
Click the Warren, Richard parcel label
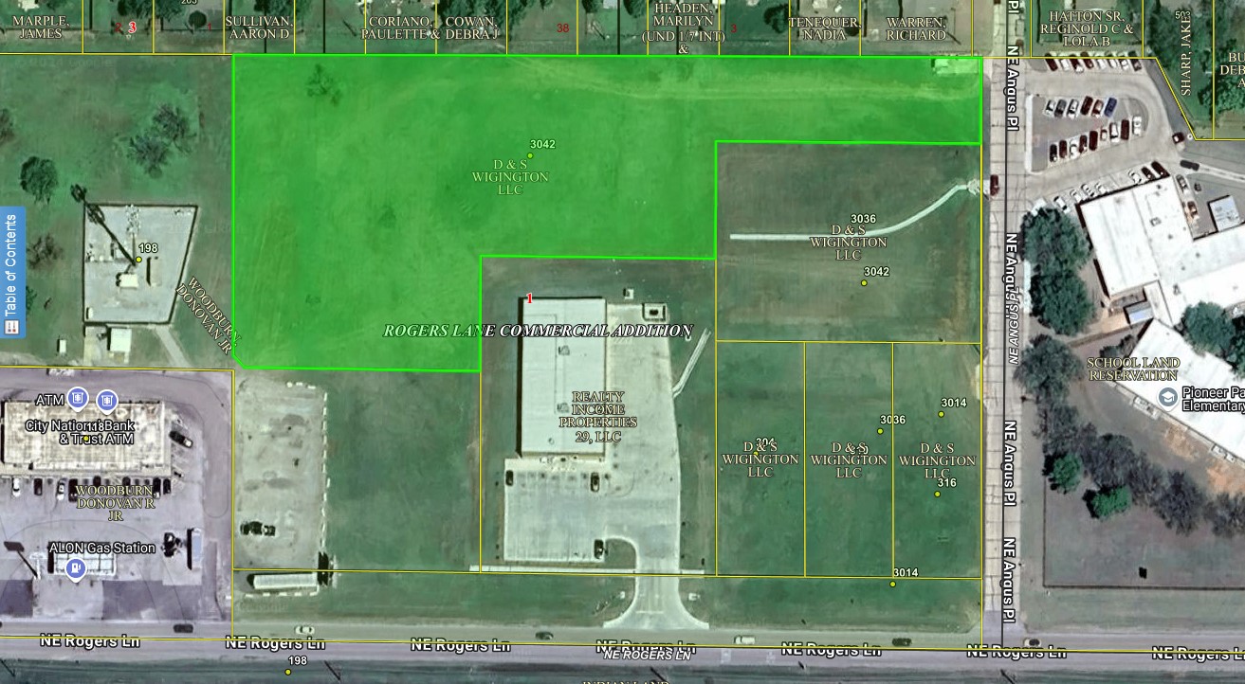click(916, 28)
